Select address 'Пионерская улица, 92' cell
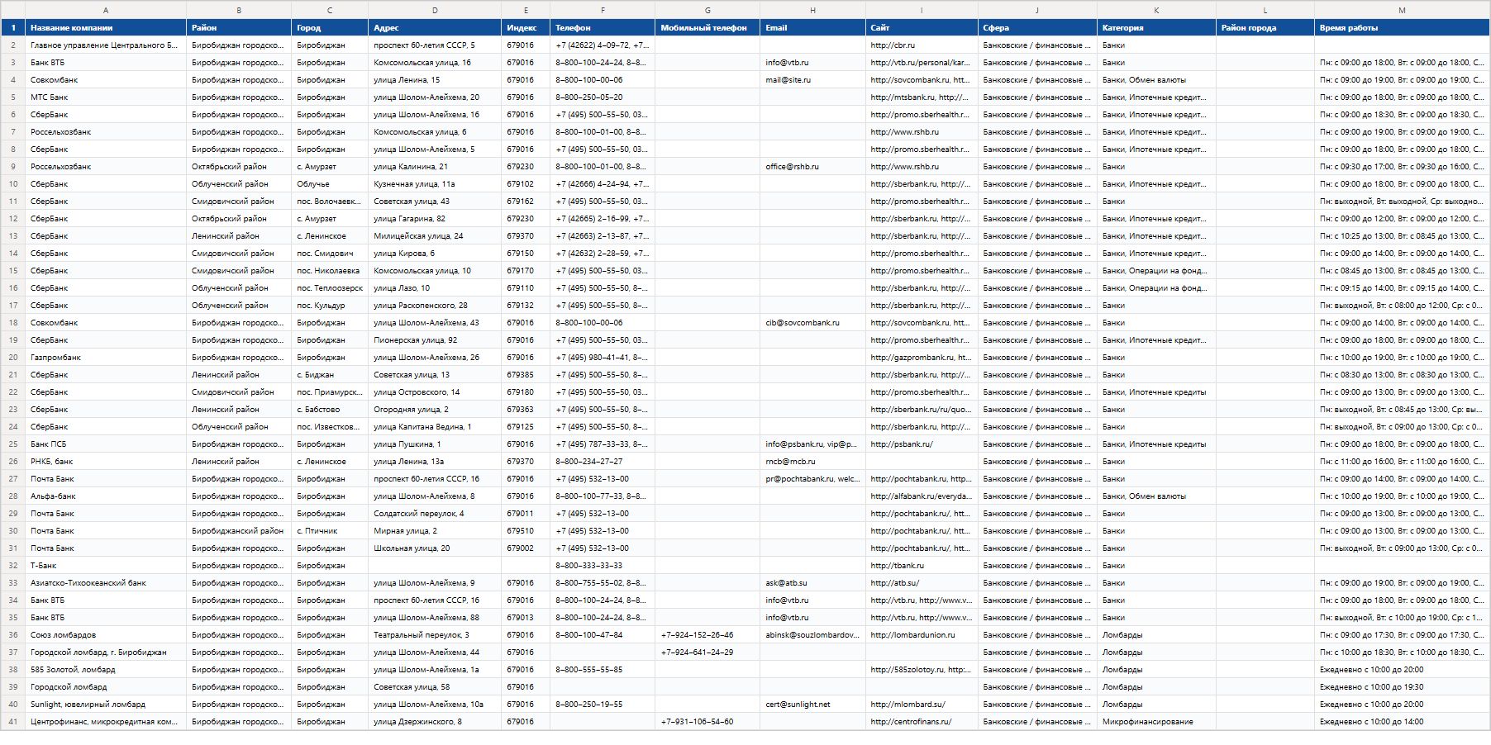Image resolution: width=1491 pixels, height=745 pixels. pyautogui.click(x=435, y=340)
